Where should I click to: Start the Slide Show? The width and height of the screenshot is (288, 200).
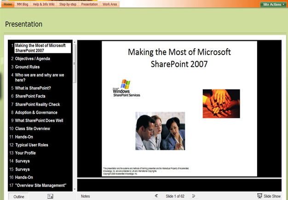(269, 196)
